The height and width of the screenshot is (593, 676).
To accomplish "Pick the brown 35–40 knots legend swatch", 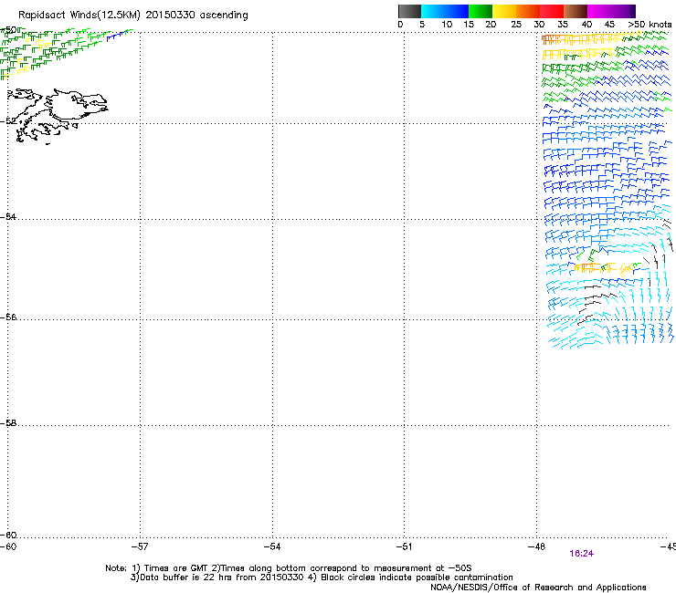I will click(576, 11).
